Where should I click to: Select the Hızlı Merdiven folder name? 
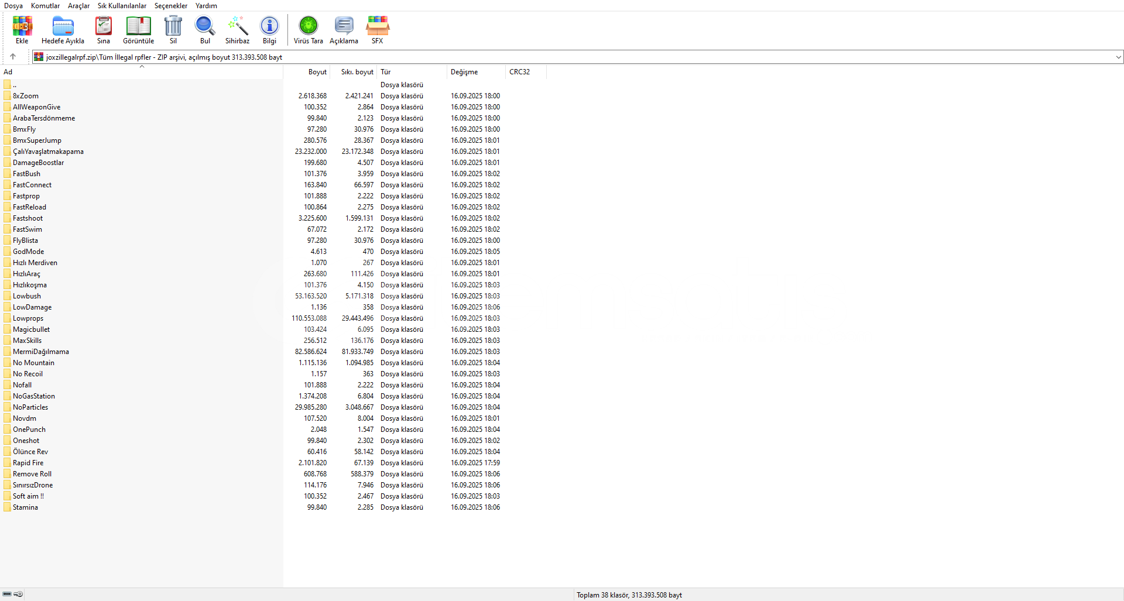coord(35,263)
